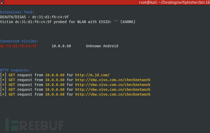The image size is (210, 133).
Task: Click the window title root@kali wifiphisher path
Action: [x=174, y=2]
